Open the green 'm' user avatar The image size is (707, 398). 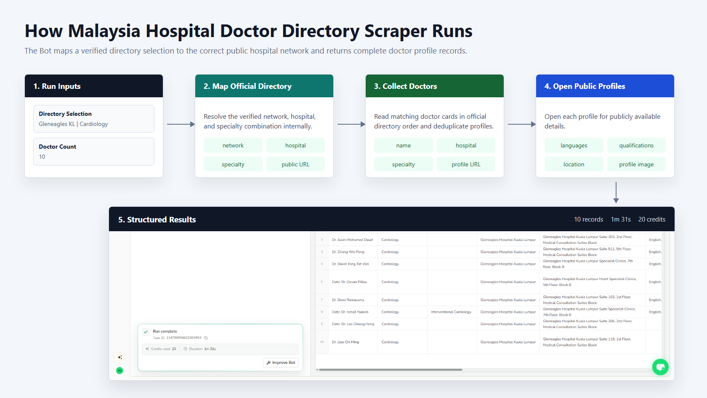coord(120,371)
